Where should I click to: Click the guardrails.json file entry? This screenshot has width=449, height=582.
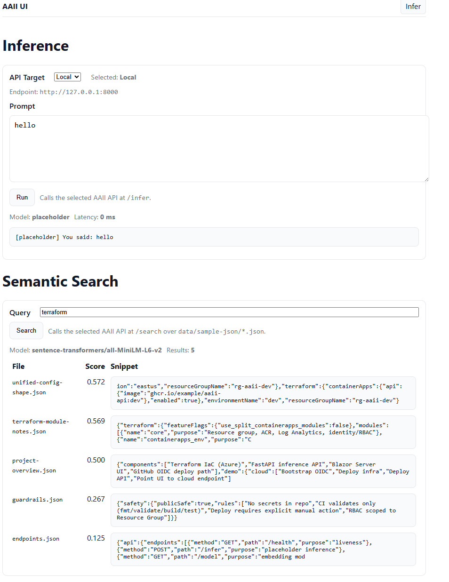pyautogui.click(x=37, y=499)
